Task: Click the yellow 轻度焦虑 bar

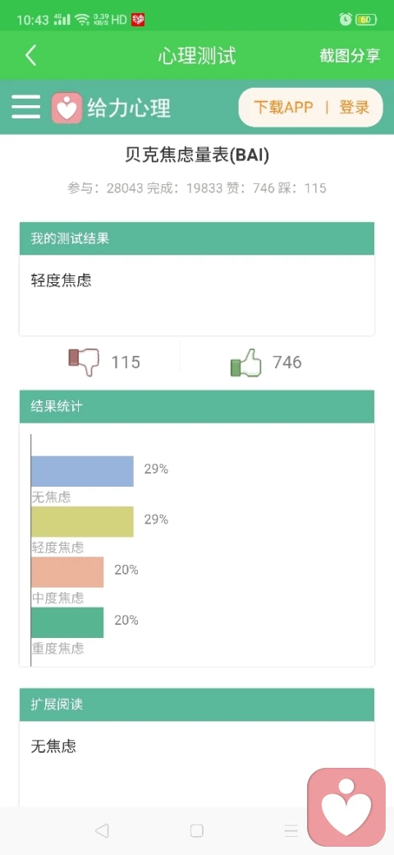Action: 82,521
